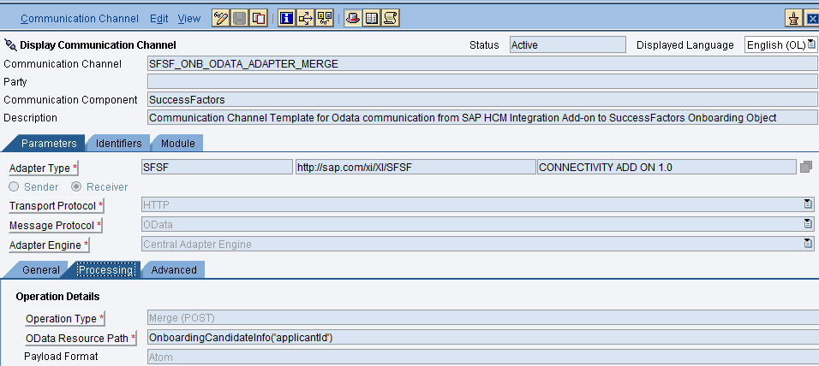Open the Message Protocol dropdown
The height and width of the screenshot is (366, 819).
pyautogui.click(x=808, y=225)
